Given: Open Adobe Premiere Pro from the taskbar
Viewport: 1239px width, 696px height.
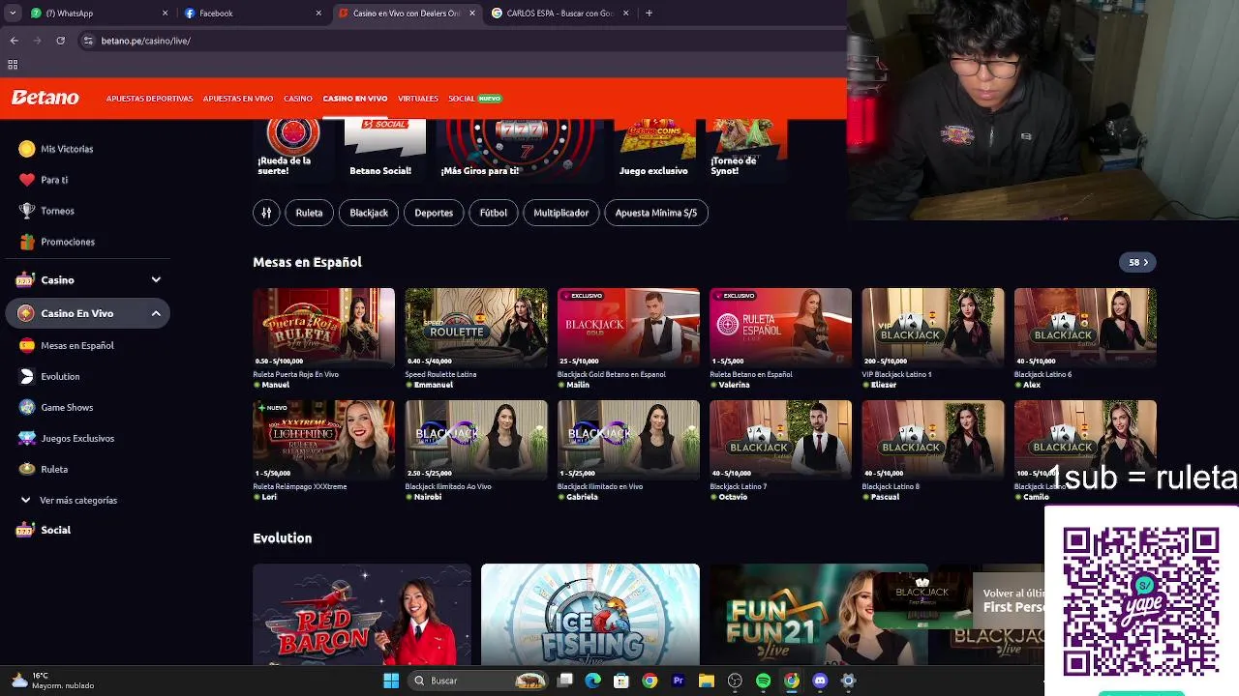Looking at the screenshot, I should click(678, 681).
